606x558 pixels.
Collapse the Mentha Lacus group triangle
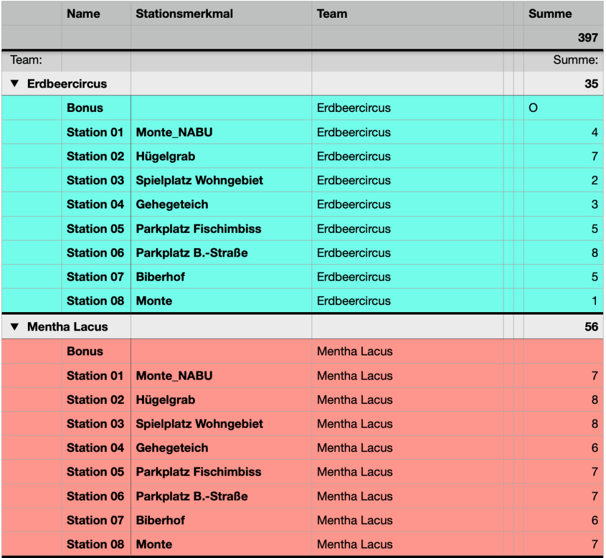[x=15, y=327]
